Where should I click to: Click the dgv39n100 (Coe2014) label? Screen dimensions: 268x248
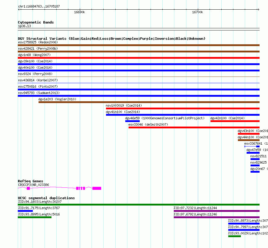tap(35, 61)
